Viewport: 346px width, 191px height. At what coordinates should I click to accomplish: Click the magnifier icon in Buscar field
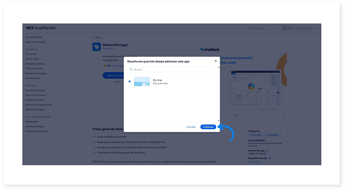(131, 69)
